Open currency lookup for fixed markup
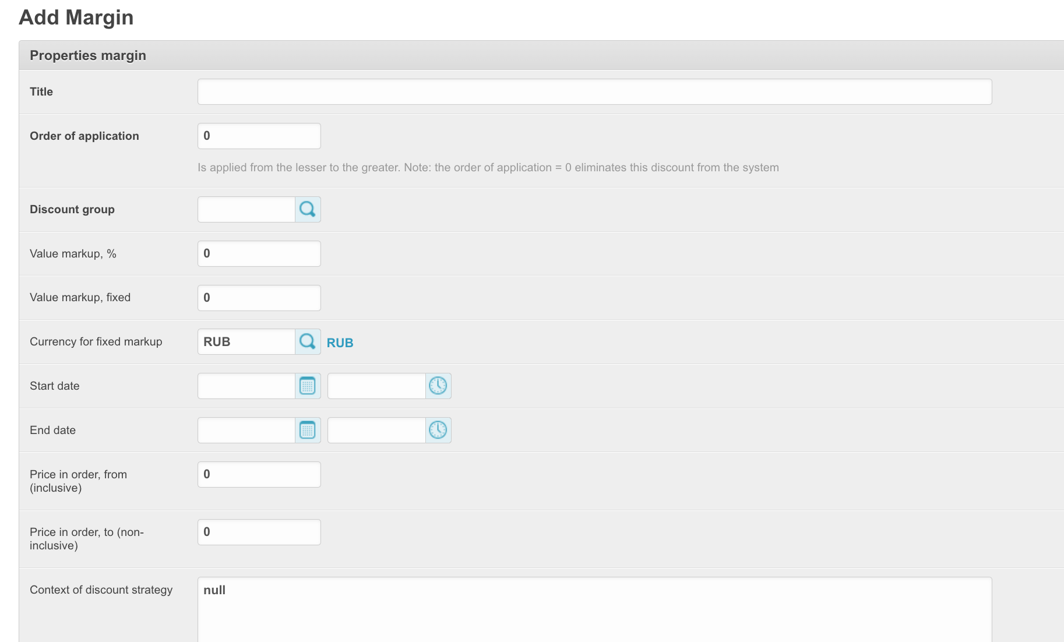1064x642 pixels. tap(308, 341)
